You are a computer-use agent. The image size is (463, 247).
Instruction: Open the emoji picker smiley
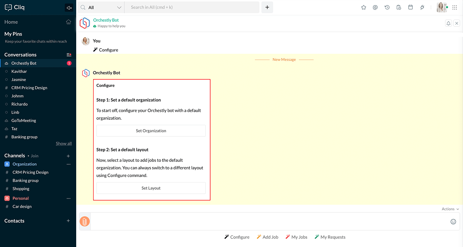click(x=453, y=222)
